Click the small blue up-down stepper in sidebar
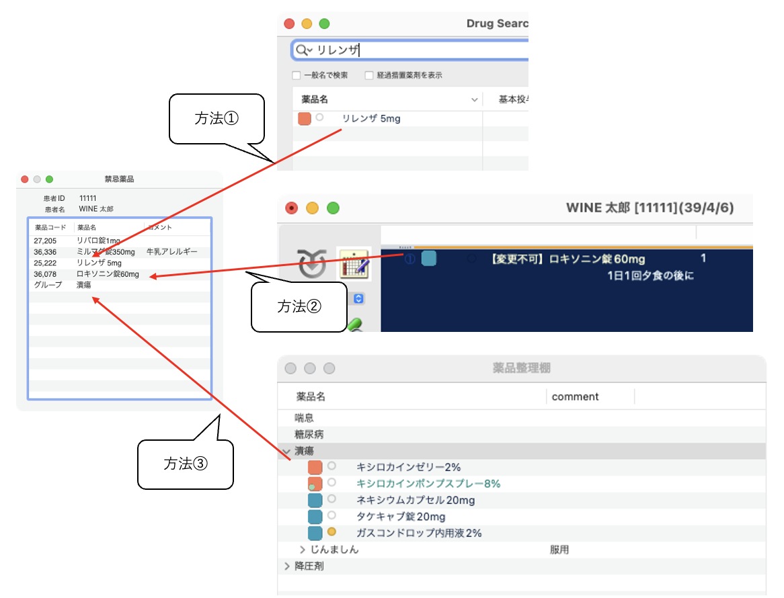Screen dimensions: 784x598 click(x=358, y=298)
